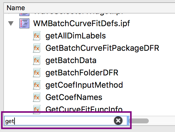175x132 pixels.
Task: Click the horizontal scrollbar thumb
Action: pyautogui.click(x=138, y=121)
